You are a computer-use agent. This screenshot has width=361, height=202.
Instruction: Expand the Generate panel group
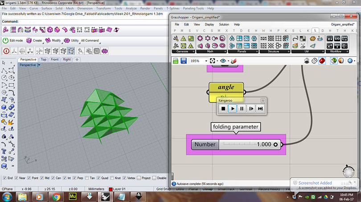click(x=193, y=51)
